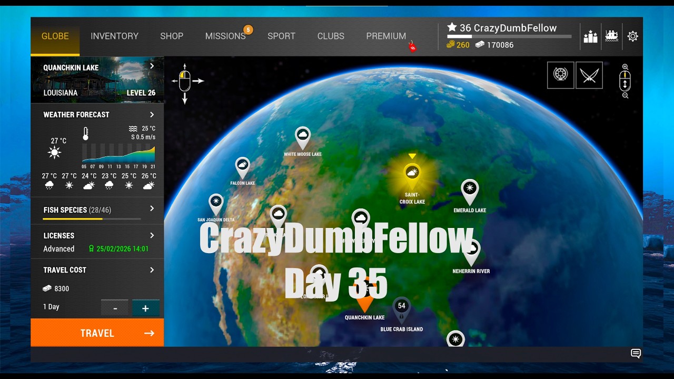Image resolution: width=674 pixels, height=379 pixels.
Task: Open the Premium tab
Action: pos(386,36)
